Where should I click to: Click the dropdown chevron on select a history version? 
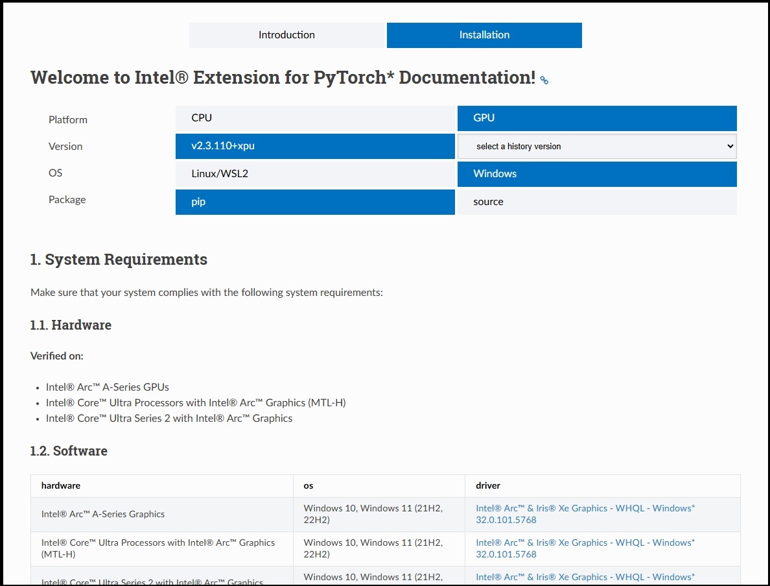click(729, 146)
